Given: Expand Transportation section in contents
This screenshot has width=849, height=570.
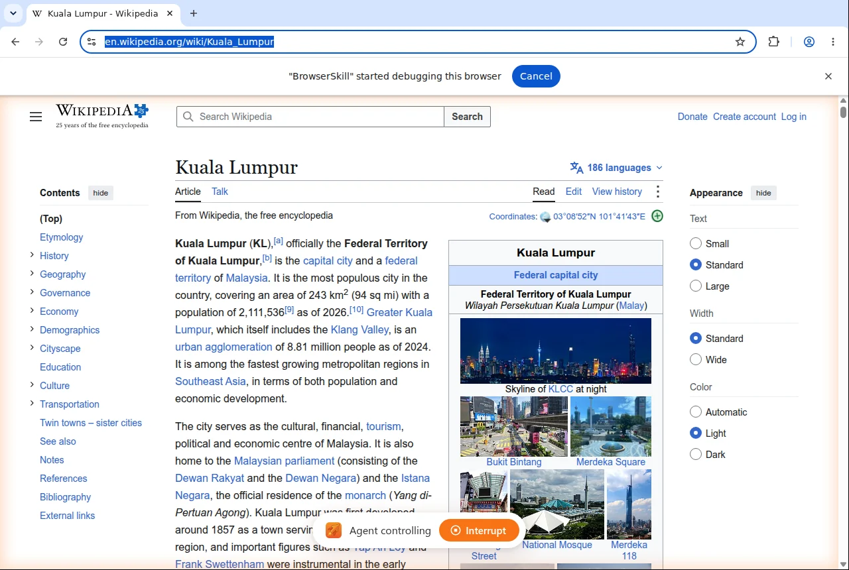Looking at the screenshot, I should (31, 404).
